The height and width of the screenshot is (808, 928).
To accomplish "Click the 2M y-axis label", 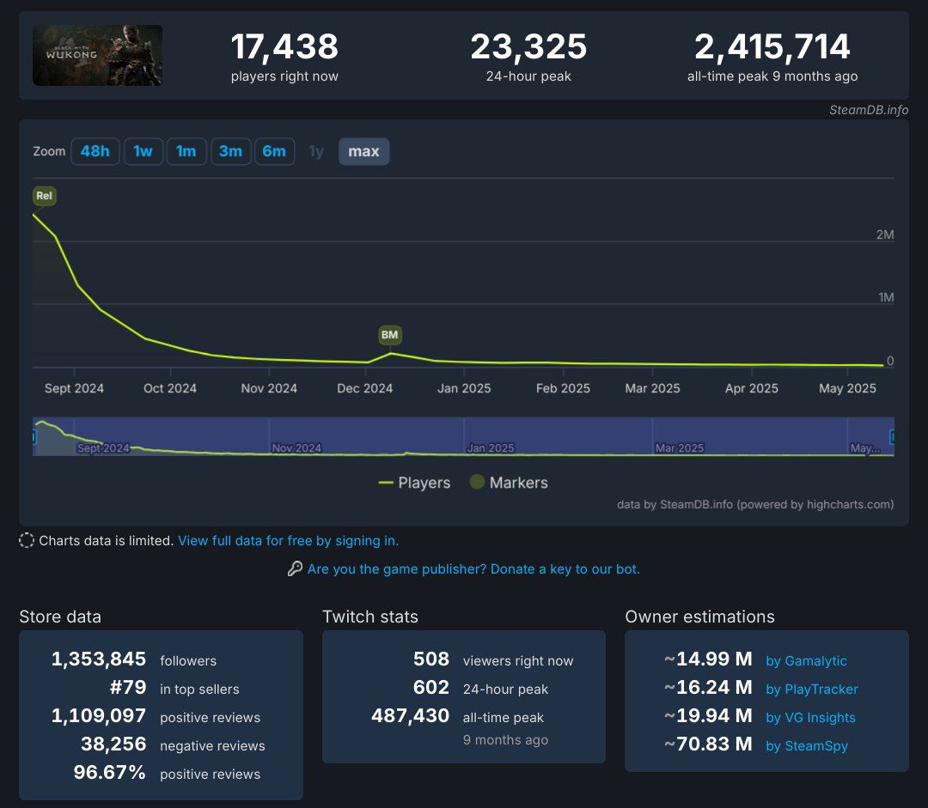I will click(x=885, y=234).
